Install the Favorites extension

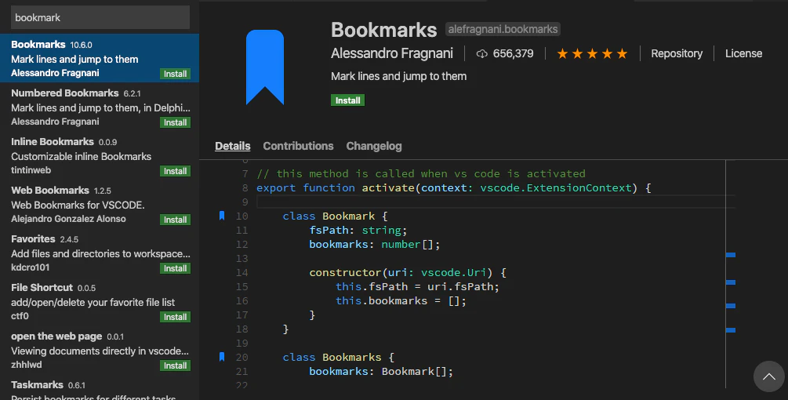(176, 269)
